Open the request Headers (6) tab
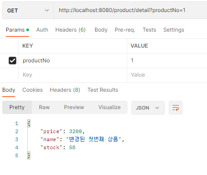The image size is (207, 175). [x=70, y=30]
